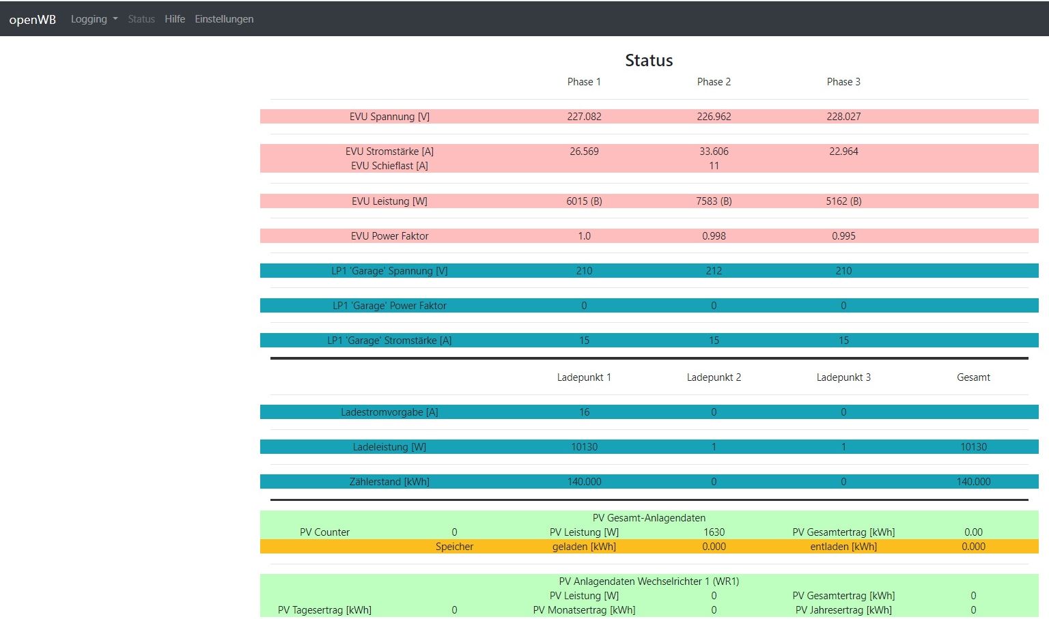Click the Status page heading
The width and height of the screenshot is (1049, 619).
pos(649,61)
